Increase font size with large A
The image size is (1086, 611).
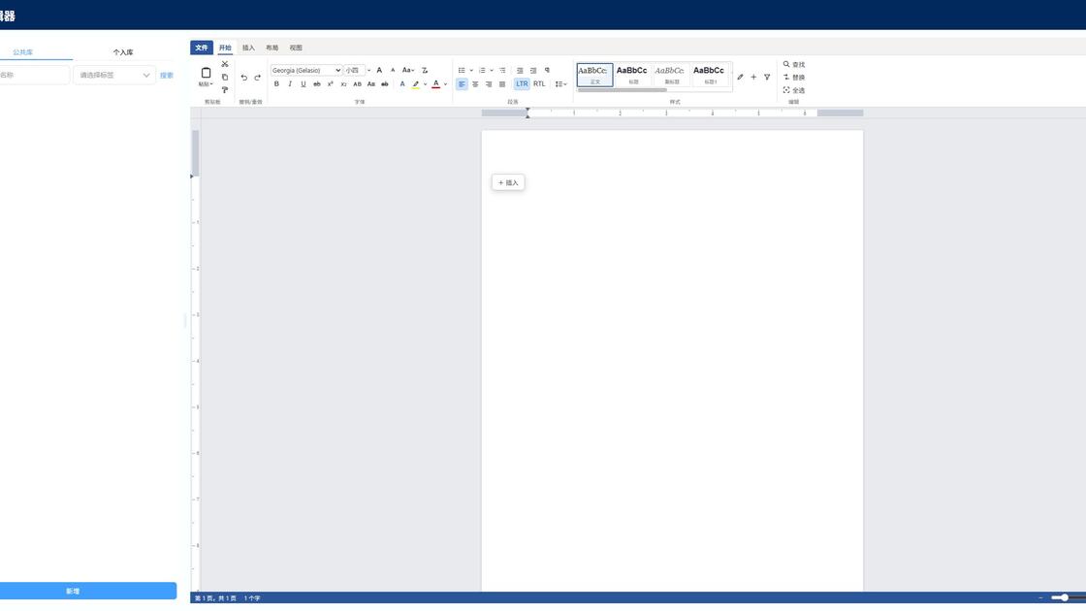(x=379, y=70)
